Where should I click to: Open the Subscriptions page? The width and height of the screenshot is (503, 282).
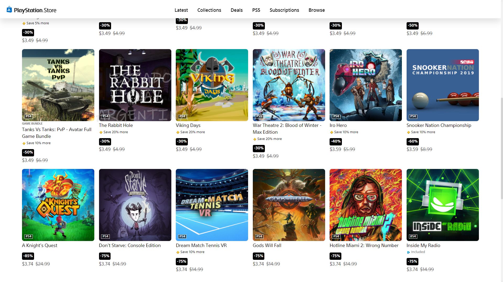click(284, 10)
